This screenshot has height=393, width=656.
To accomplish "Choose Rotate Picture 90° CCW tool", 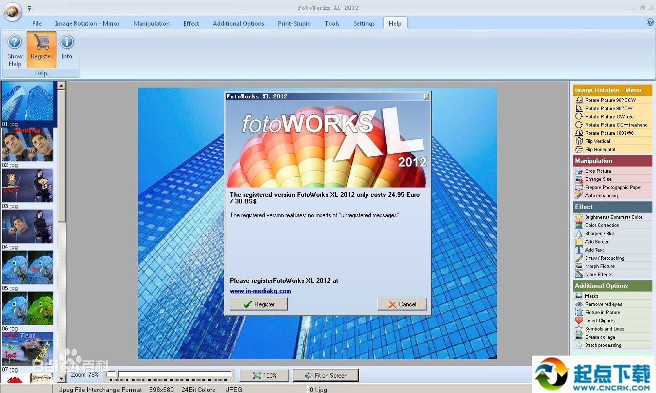I will click(x=610, y=100).
